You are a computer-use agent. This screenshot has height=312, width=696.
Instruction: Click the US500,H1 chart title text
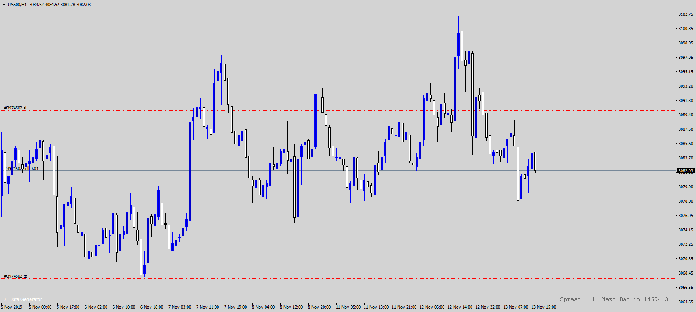pyautogui.click(x=49, y=5)
